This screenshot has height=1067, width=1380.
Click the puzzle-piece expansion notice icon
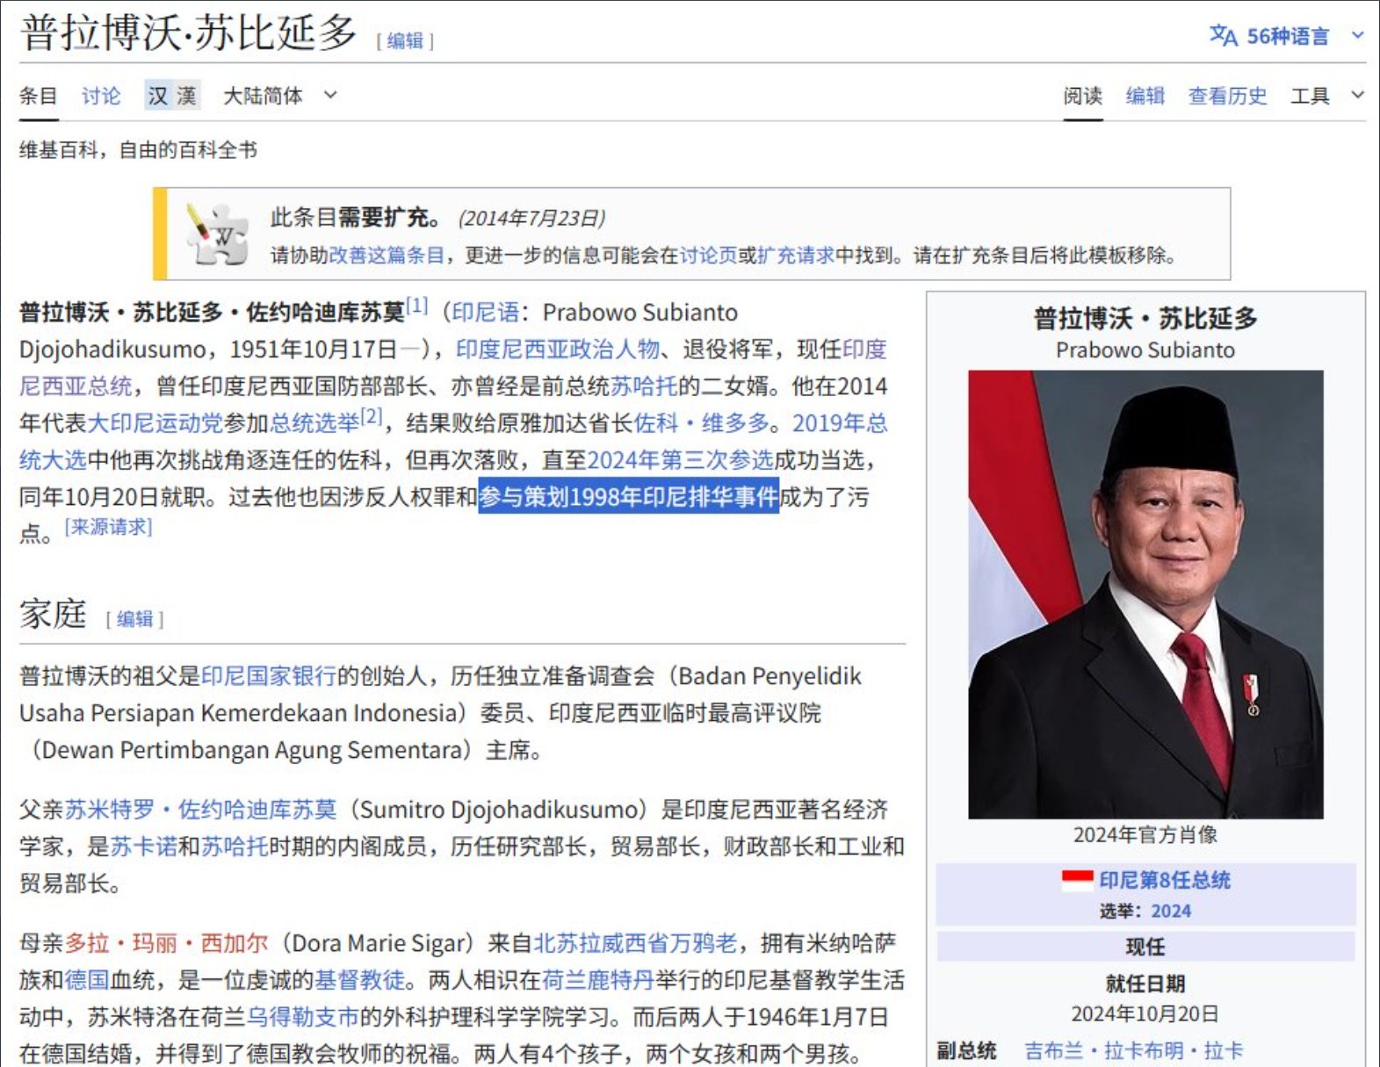pos(217,234)
